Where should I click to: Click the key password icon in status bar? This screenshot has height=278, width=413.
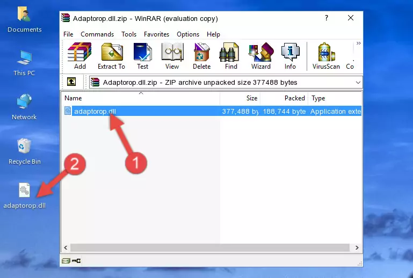(x=76, y=261)
